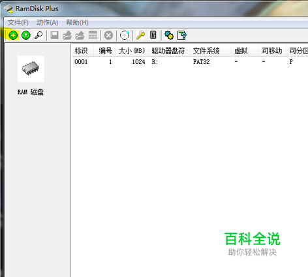Click the R: drive letter cell
This screenshot has height=277, width=308.
click(155, 62)
